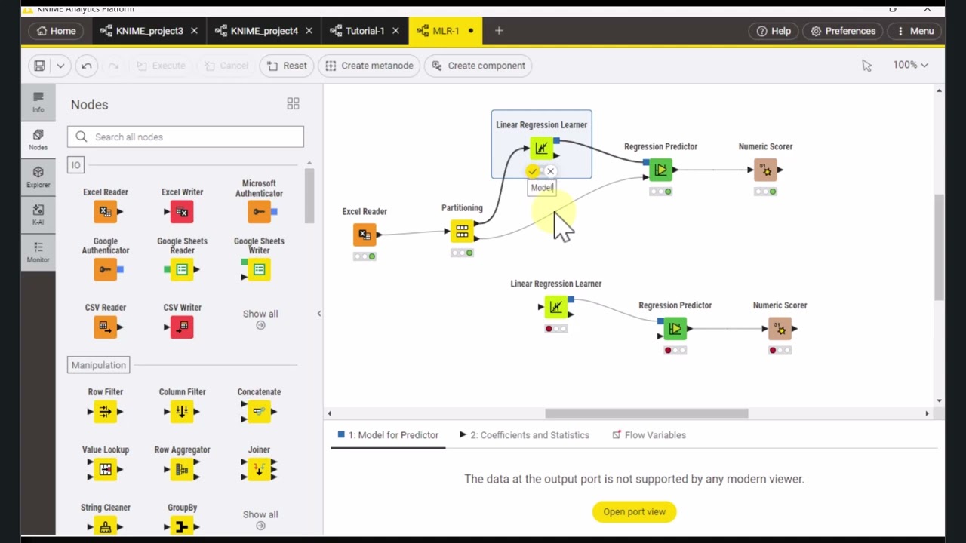Click the Undo icon
The width and height of the screenshot is (966, 543).
pos(87,66)
